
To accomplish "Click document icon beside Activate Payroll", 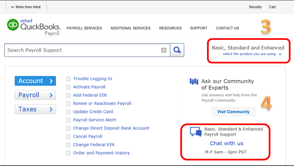I will click(x=68, y=87).
